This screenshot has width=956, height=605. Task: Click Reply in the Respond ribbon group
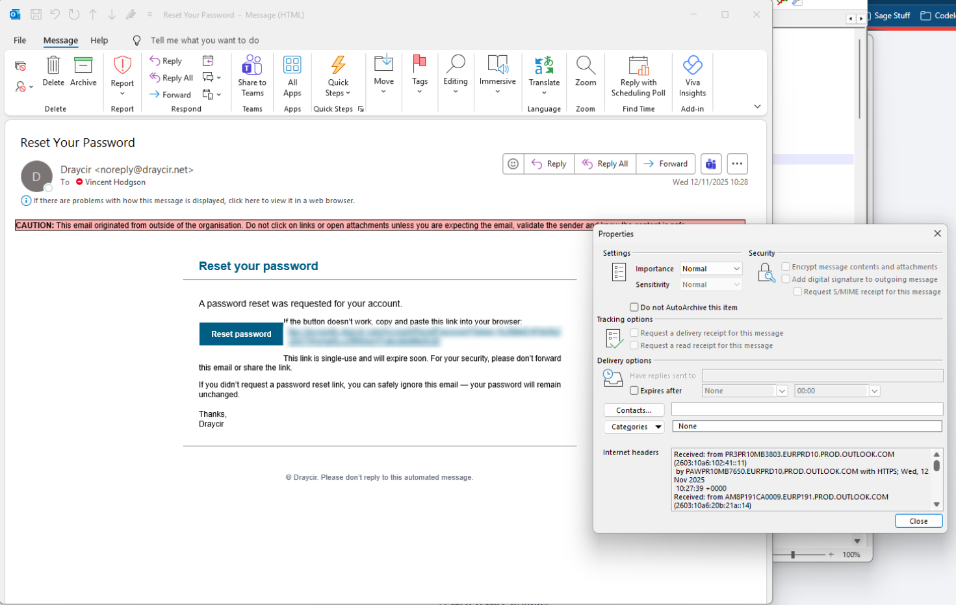click(x=166, y=61)
